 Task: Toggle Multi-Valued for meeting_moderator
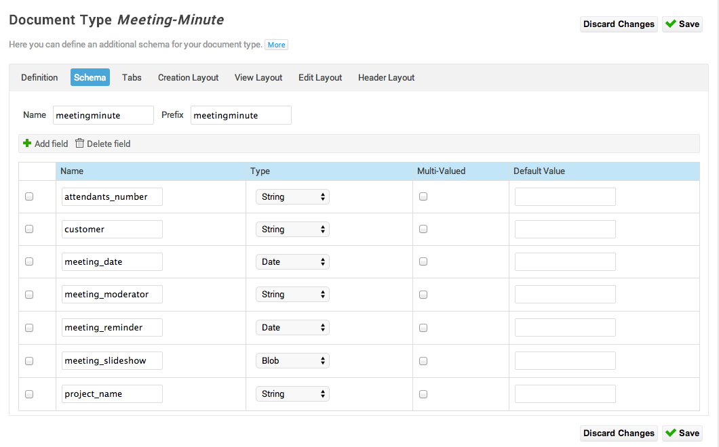[423, 295]
